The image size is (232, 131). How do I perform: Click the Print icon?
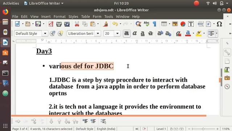coord(59,24)
